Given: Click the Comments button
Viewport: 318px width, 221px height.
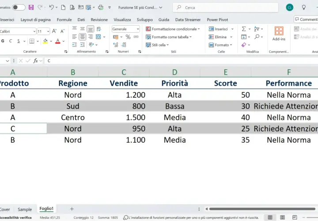Looking at the screenshot, I should [x=306, y=19].
